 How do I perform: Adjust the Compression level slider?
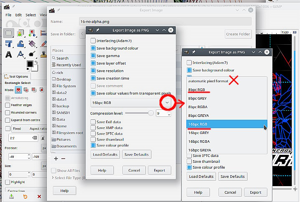click(x=139, y=113)
